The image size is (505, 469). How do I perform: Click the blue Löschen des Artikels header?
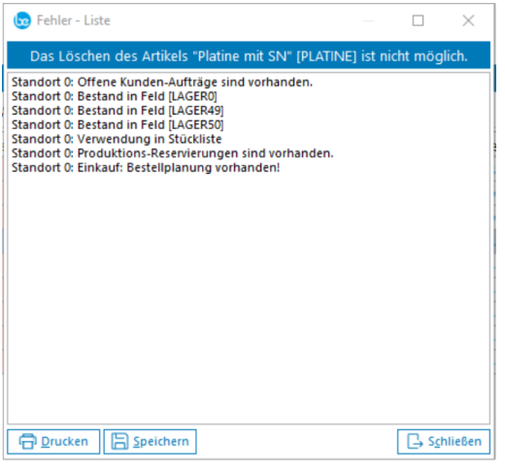[x=249, y=56]
